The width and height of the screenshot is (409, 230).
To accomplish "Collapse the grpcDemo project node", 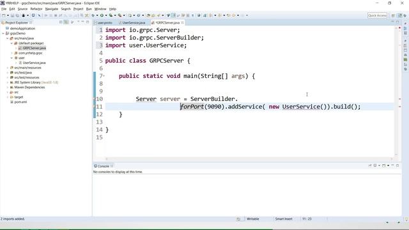I will 3,33.
